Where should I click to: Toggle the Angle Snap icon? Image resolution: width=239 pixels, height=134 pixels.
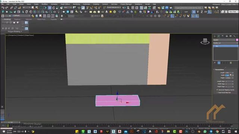(91, 7)
